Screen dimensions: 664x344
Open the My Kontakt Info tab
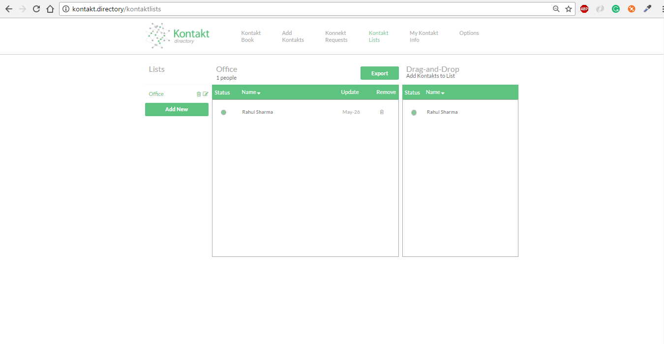[423, 36]
